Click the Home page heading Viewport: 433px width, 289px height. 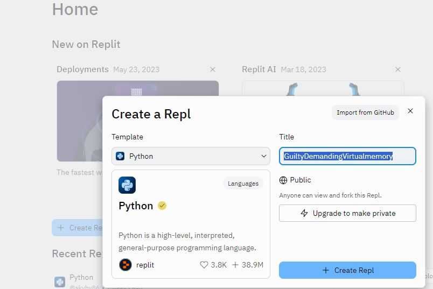click(x=75, y=9)
